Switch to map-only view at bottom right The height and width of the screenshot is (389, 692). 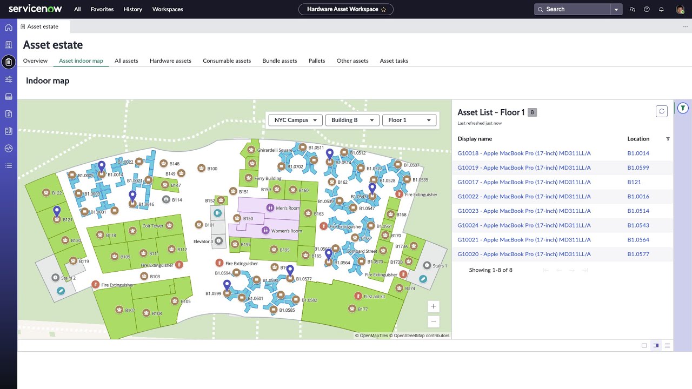[x=644, y=345]
